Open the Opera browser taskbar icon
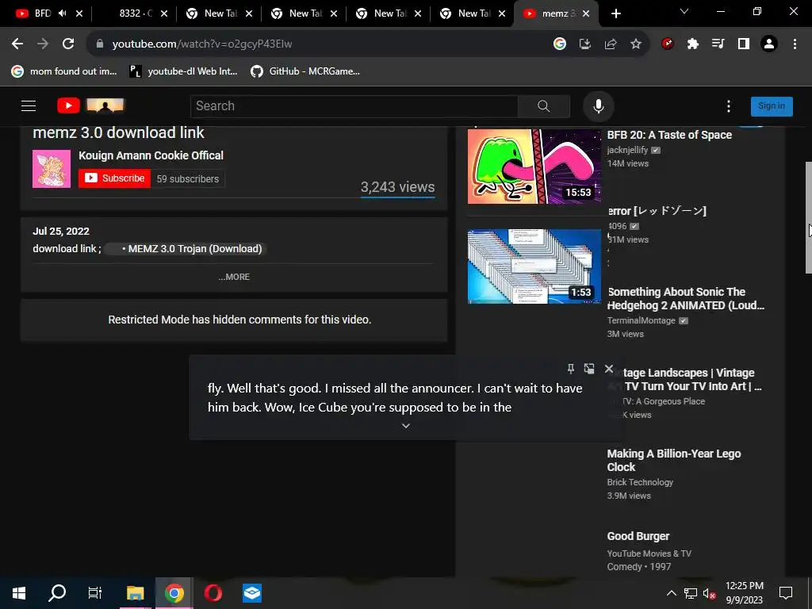This screenshot has height=609, width=812. pyautogui.click(x=213, y=593)
